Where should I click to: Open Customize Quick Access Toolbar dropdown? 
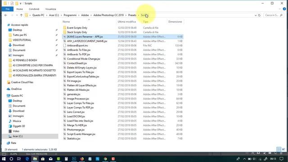21,4
